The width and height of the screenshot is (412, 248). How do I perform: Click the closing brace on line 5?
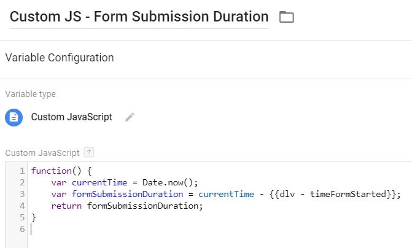coord(34,217)
